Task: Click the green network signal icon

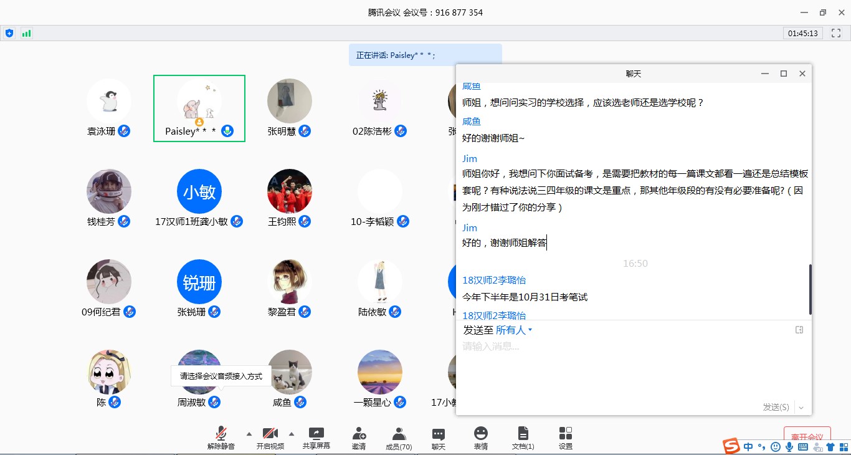Action: click(26, 33)
